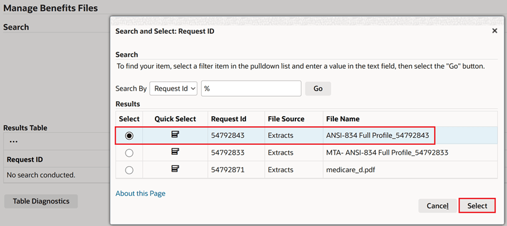This screenshot has width=507, height=226.
Task: Click the Table Diagnostics button
Action: (41, 201)
